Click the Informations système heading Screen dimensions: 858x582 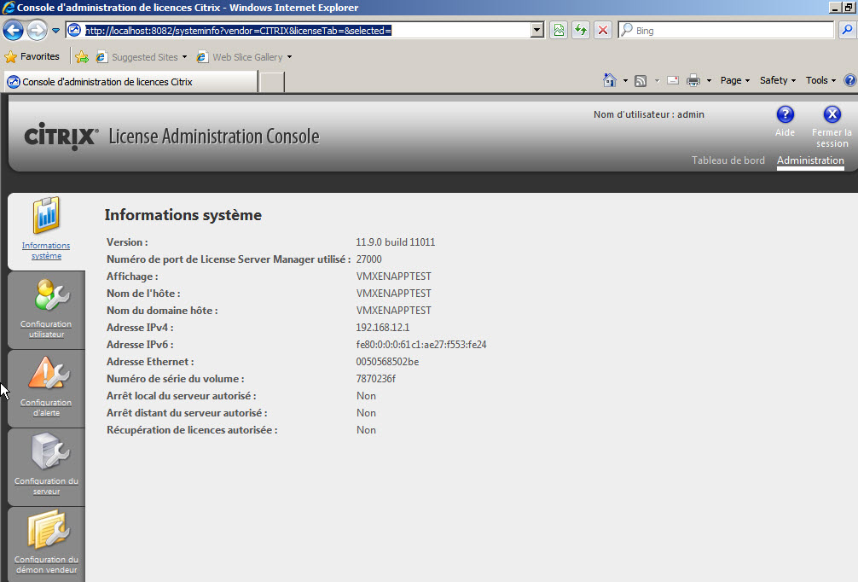pyautogui.click(x=183, y=214)
